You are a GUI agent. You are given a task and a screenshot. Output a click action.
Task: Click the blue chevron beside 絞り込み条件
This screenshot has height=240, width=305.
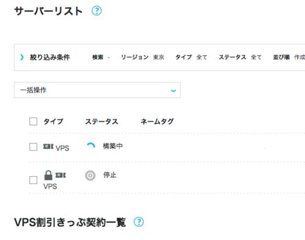22,57
